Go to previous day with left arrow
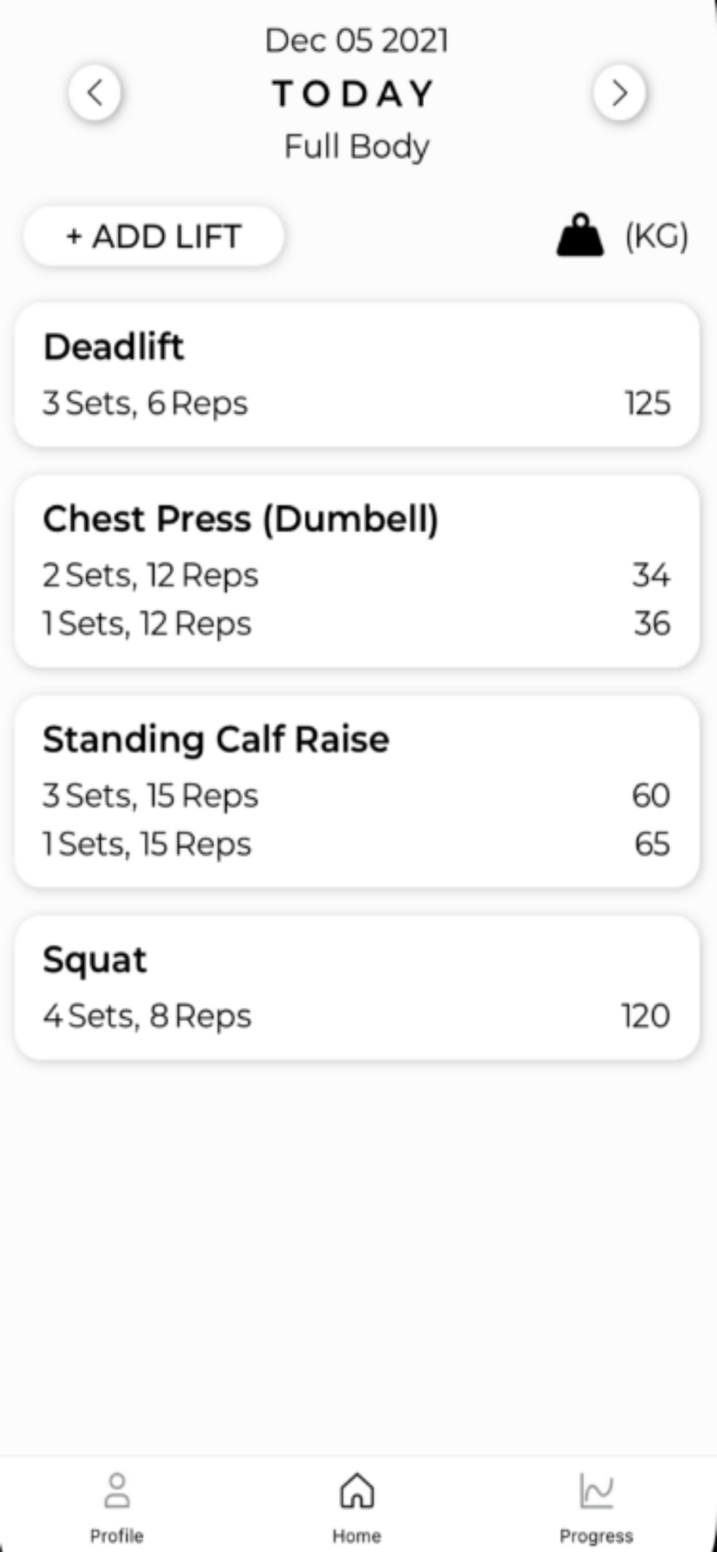 (95, 93)
